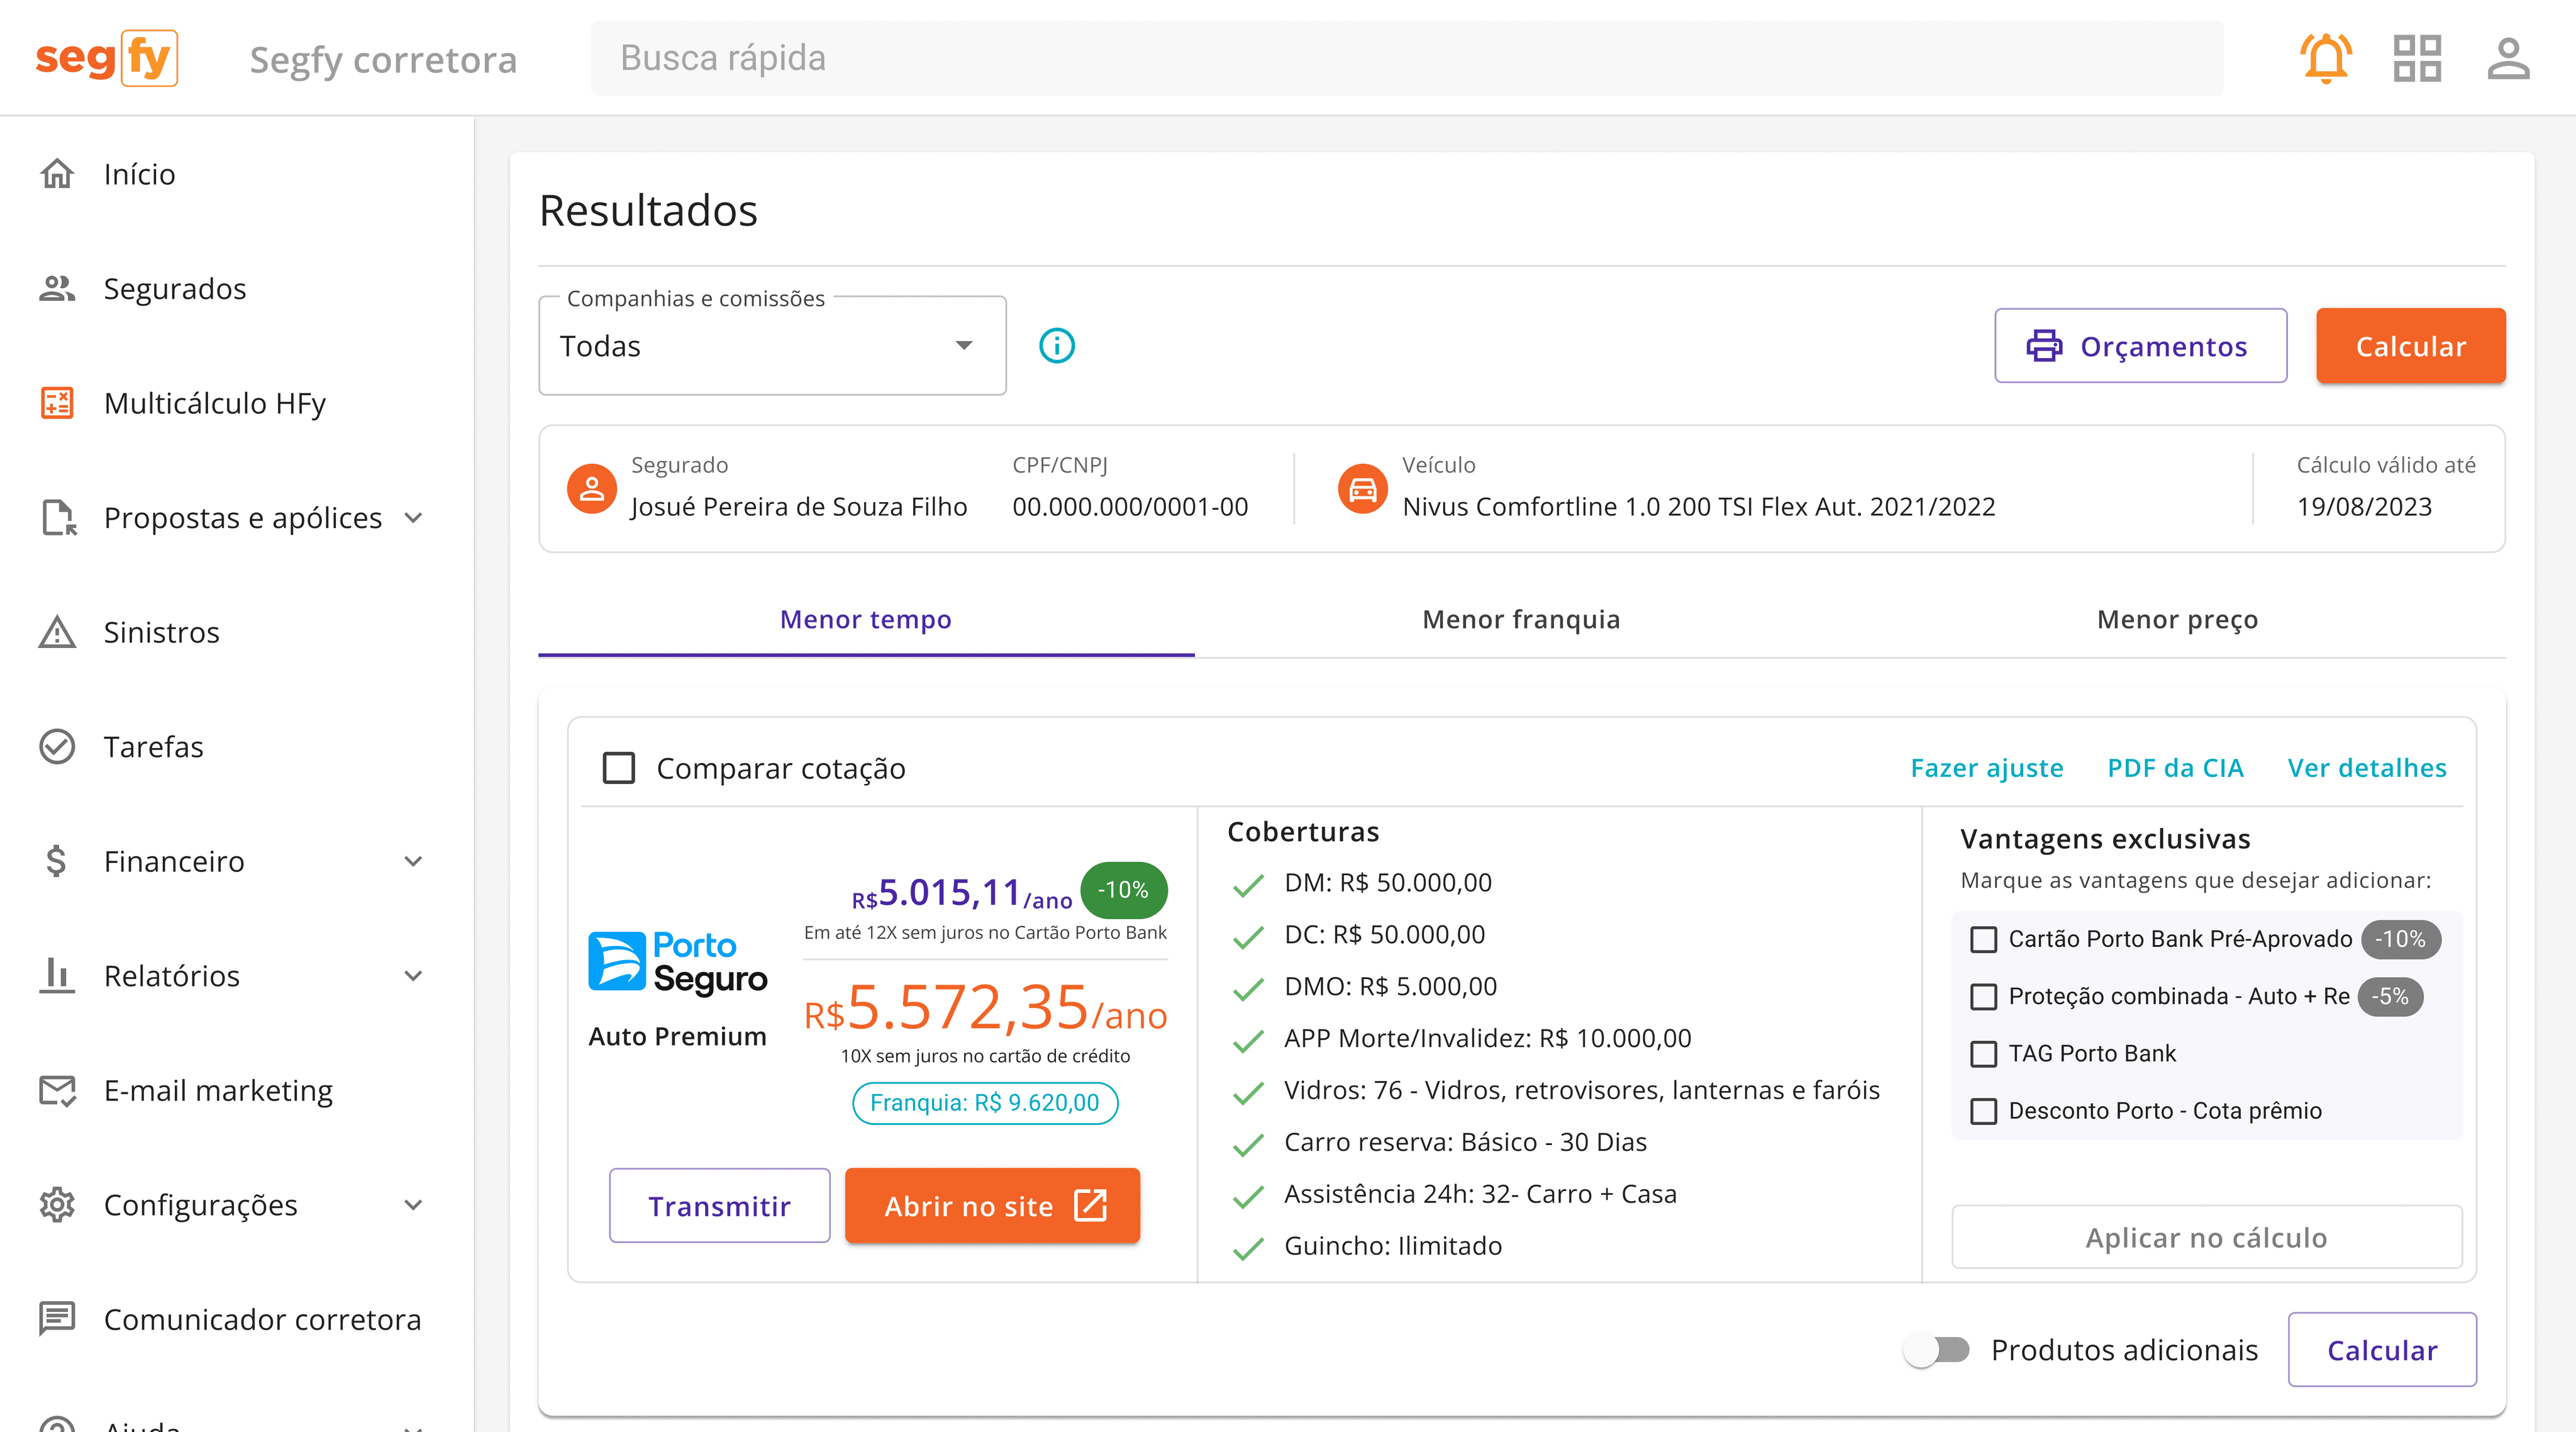Screen dimensions: 2576x1432
Task: Click the Multicálculo HFy calculator icon
Action: (x=57, y=403)
